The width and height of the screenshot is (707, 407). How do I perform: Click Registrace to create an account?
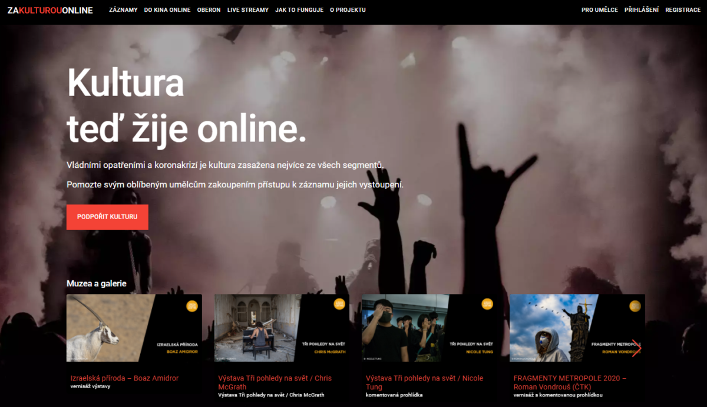(683, 10)
